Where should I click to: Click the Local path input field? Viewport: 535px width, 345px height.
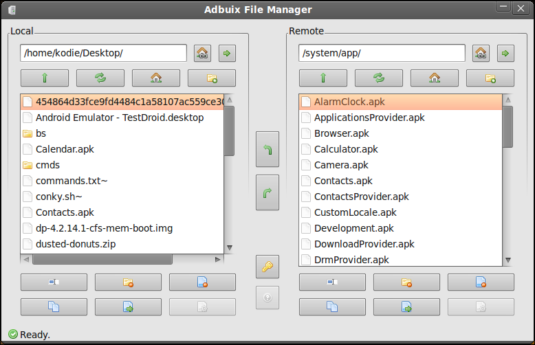(x=103, y=53)
